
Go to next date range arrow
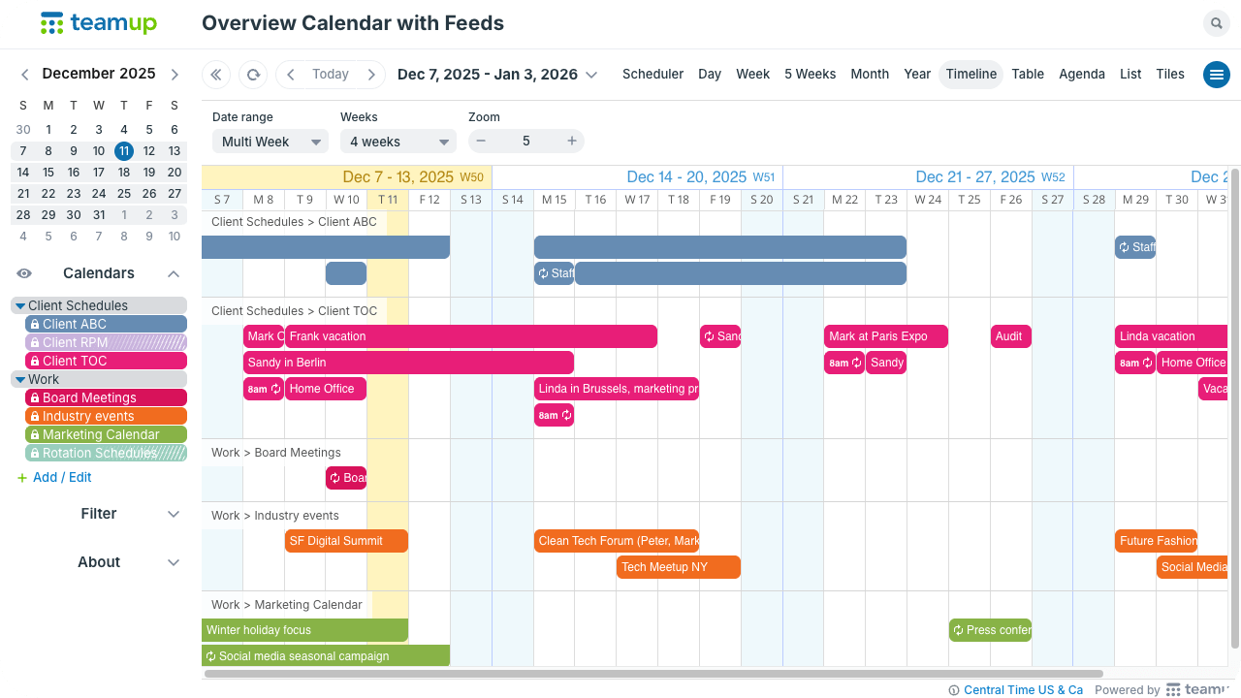pos(371,75)
